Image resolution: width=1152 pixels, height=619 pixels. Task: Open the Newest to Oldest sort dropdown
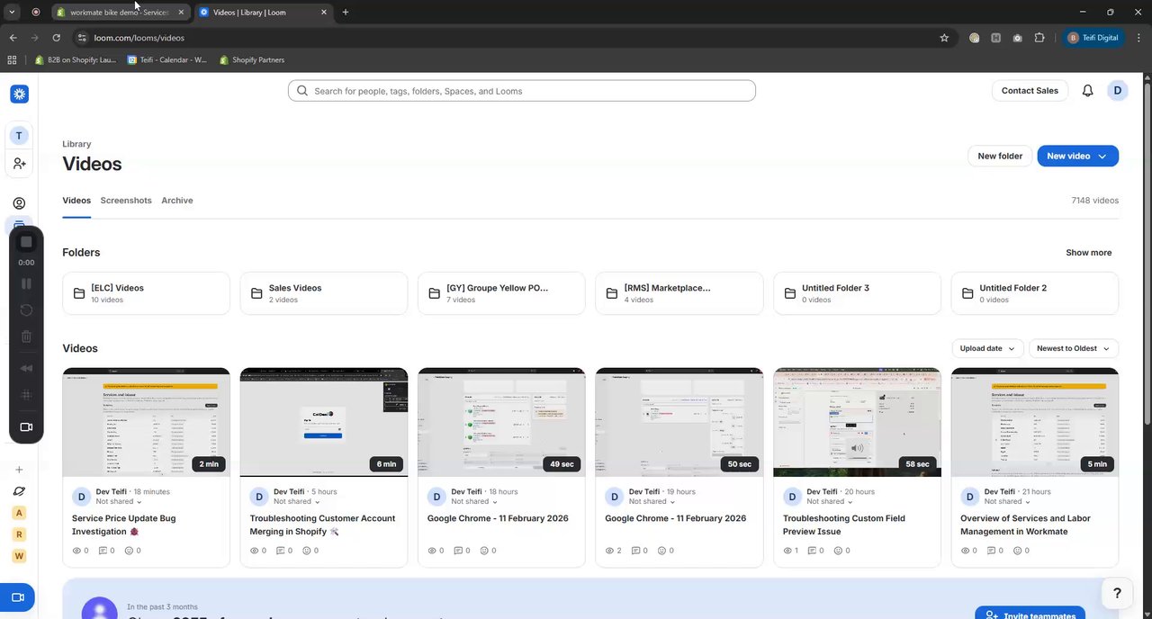coord(1074,348)
